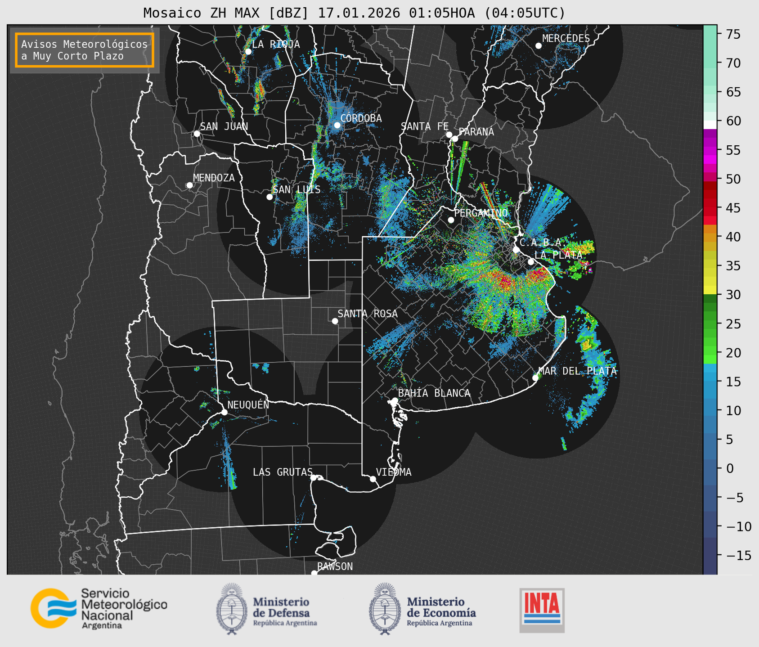
Task: Click the white 60 dBZ band on color scale
Action: (x=710, y=125)
